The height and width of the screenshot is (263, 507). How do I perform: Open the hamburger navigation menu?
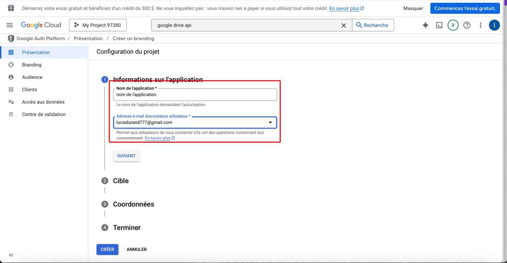[x=10, y=25]
